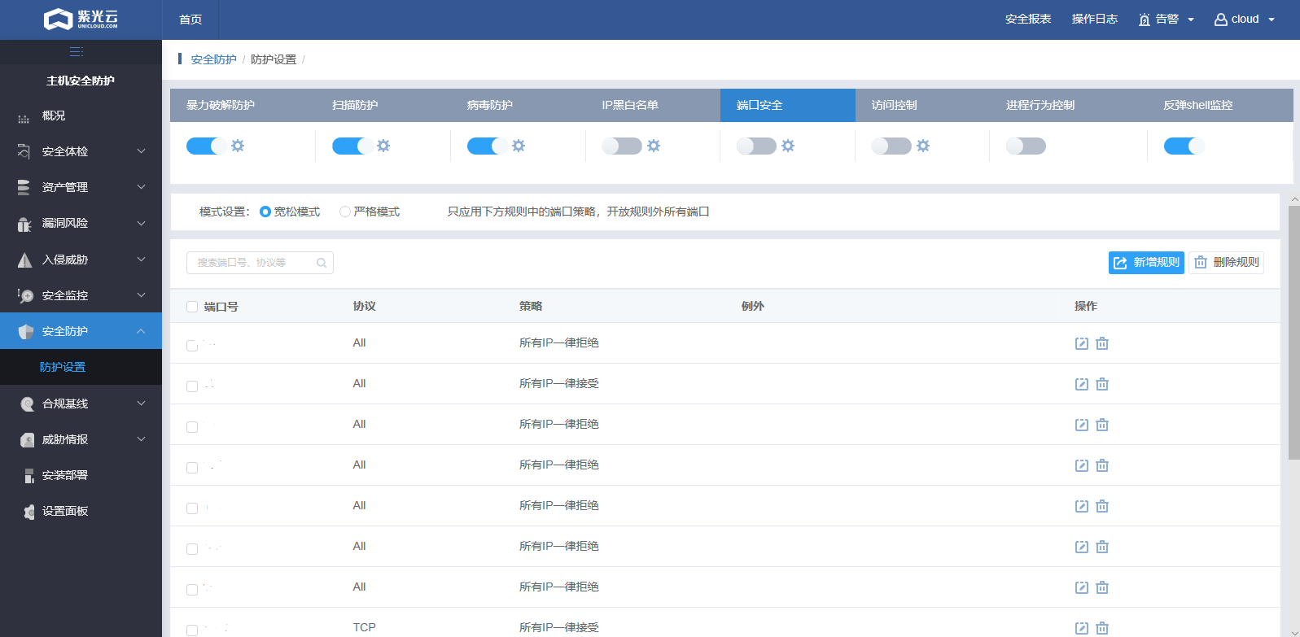This screenshot has width=1300, height=637.
Task: Click 新增规则 button
Action: tap(1146, 263)
